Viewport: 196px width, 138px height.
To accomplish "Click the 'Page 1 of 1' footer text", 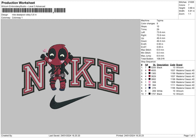I will coord(189,135).
